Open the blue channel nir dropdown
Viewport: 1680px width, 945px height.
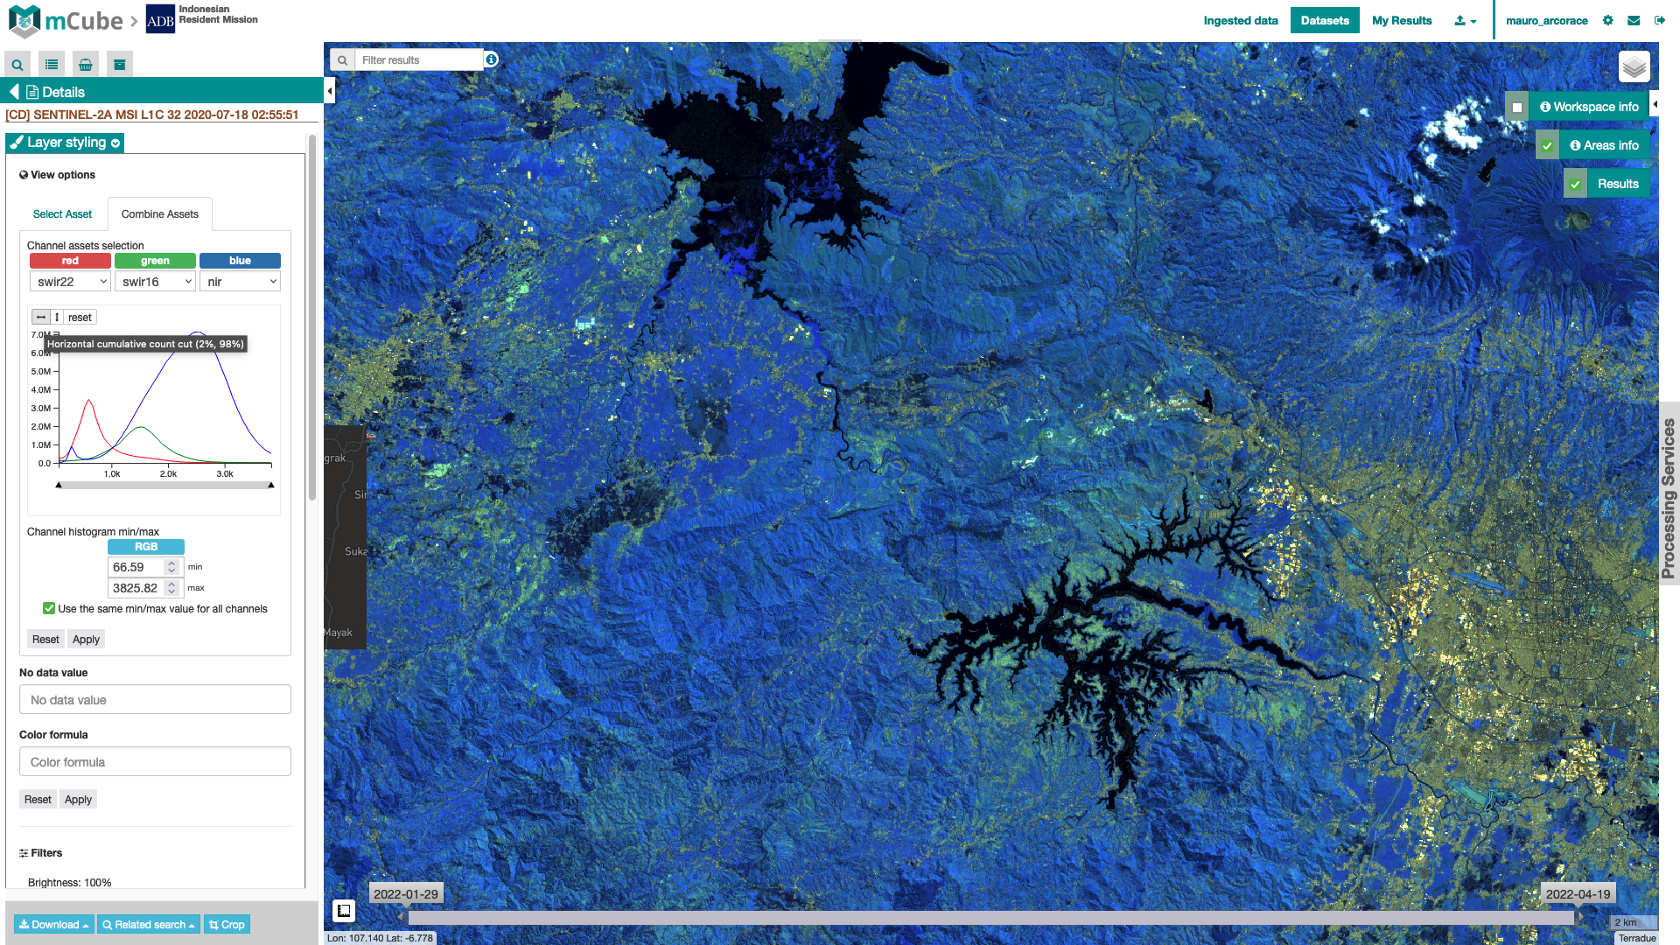click(240, 282)
